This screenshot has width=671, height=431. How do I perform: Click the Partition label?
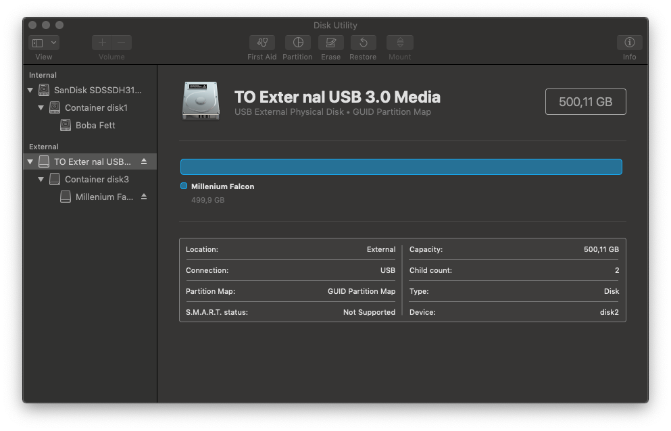[x=297, y=57]
